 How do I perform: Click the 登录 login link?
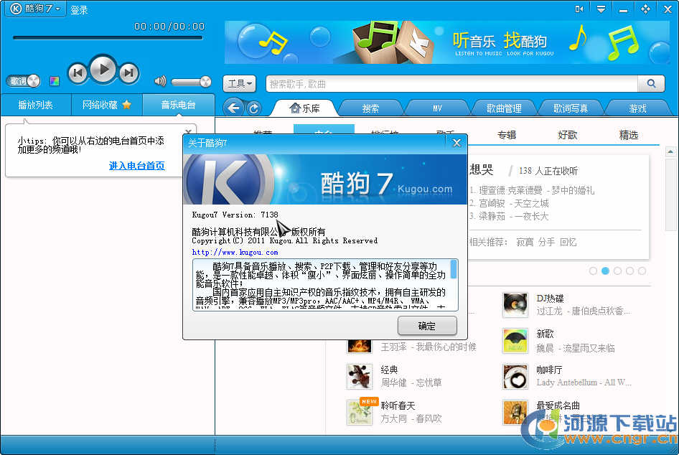79,10
